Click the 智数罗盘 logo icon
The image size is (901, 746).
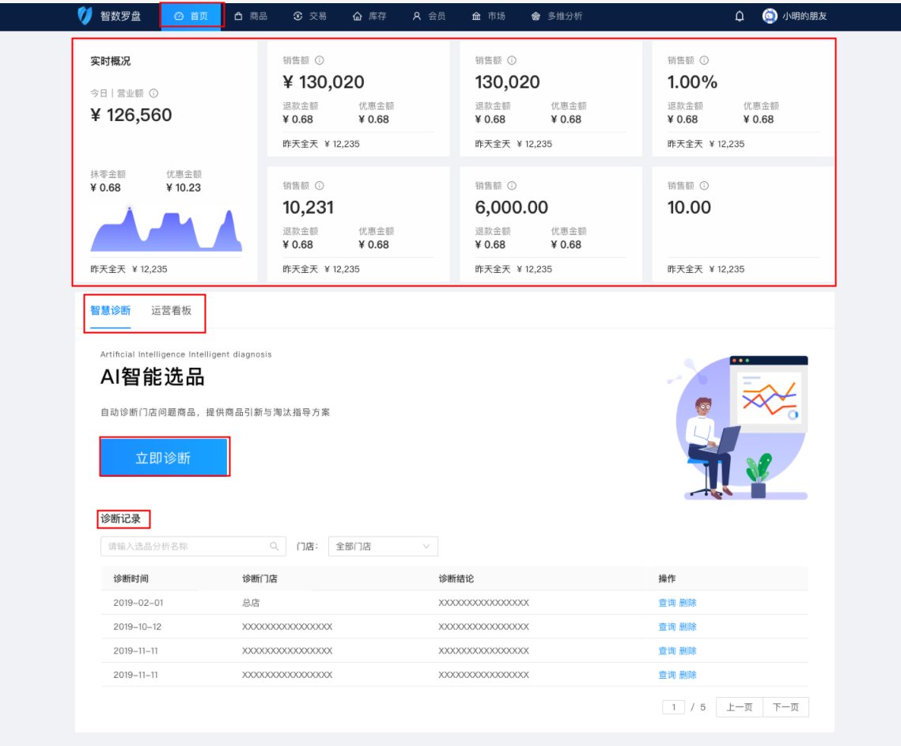85,16
